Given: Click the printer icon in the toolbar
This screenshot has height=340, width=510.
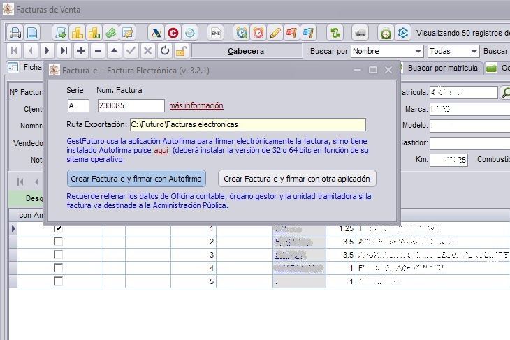Looking at the screenshot, I should [x=15, y=33].
